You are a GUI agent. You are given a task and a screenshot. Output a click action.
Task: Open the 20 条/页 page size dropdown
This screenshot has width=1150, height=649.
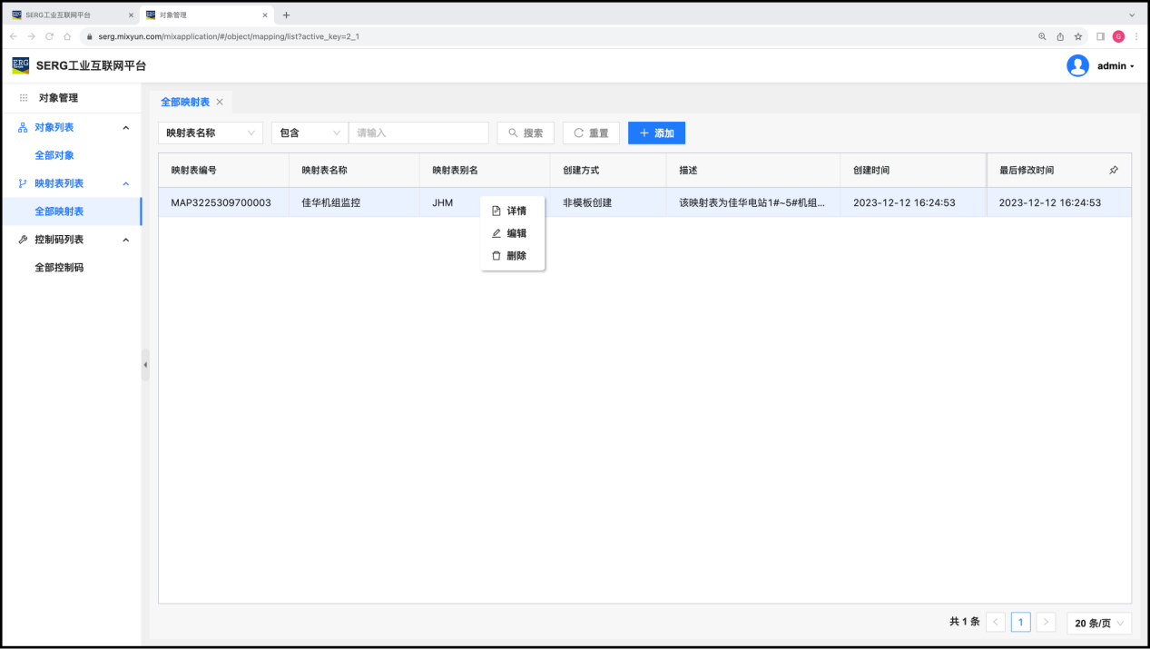1099,623
